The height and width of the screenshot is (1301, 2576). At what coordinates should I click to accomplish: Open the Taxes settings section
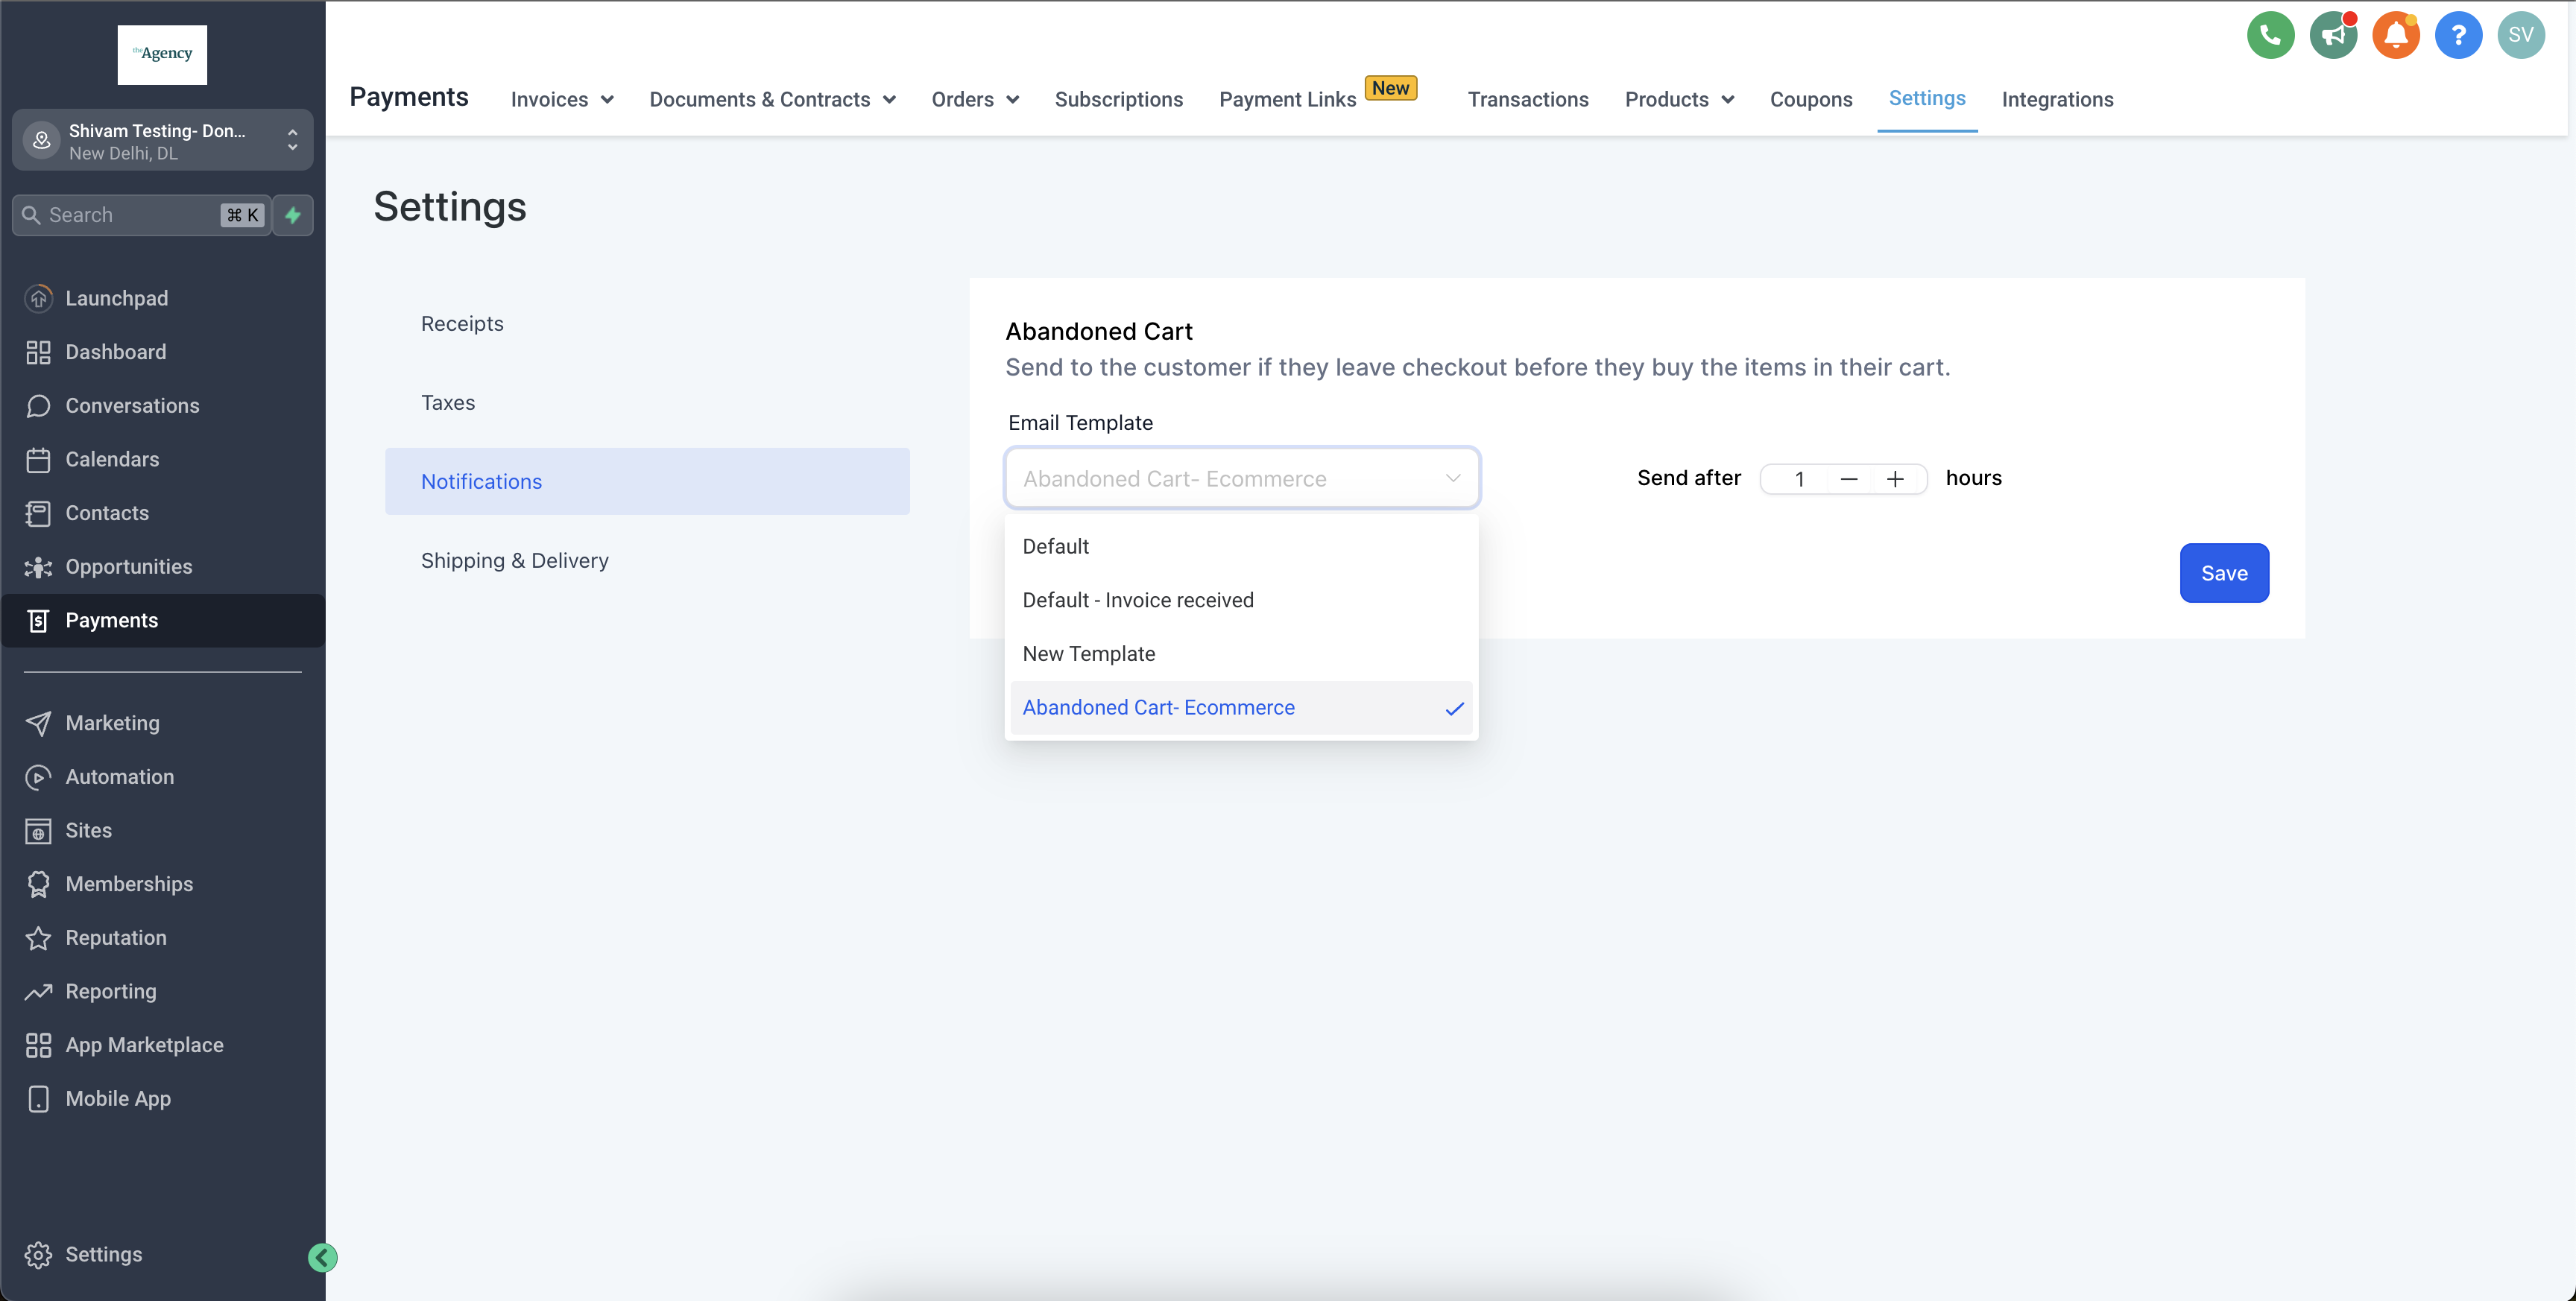(448, 402)
